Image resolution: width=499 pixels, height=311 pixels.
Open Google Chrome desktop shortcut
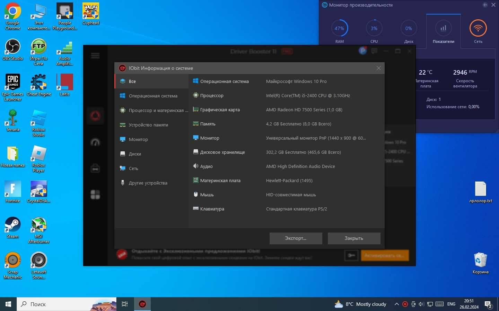click(x=13, y=16)
